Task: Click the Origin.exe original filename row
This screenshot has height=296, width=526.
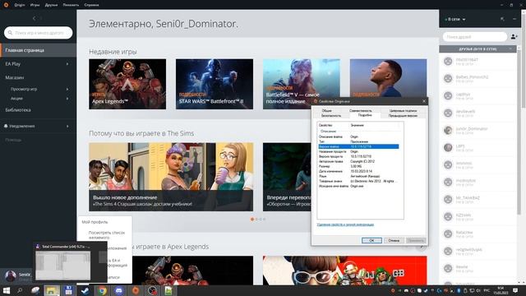Action: [x=358, y=186]
